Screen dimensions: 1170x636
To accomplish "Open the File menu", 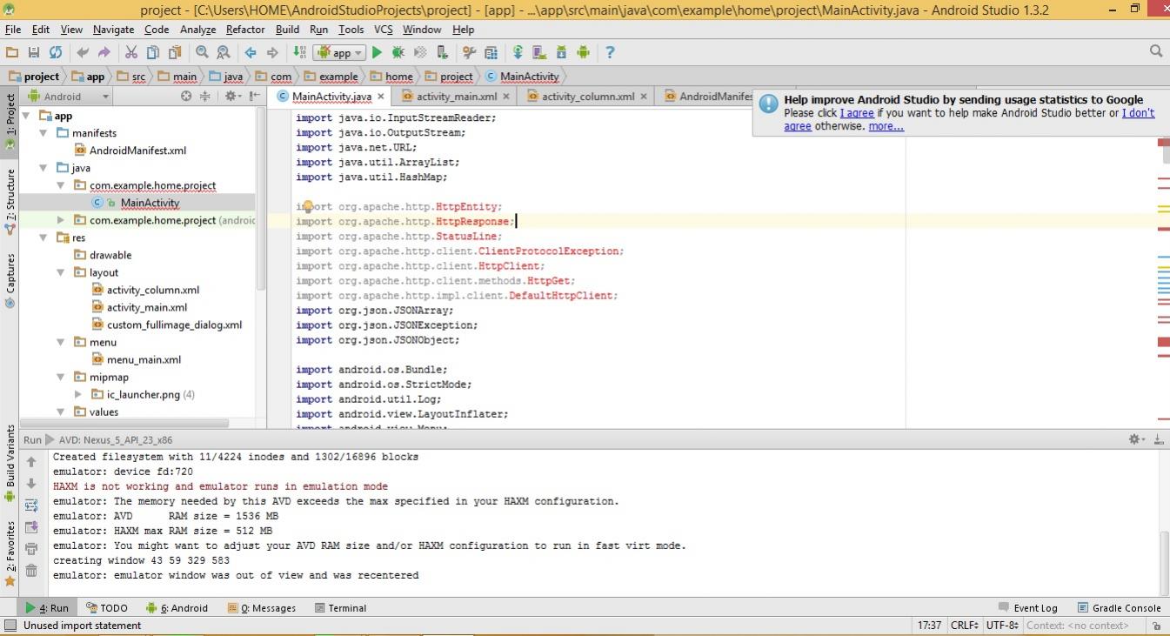I will coord(13,30).
